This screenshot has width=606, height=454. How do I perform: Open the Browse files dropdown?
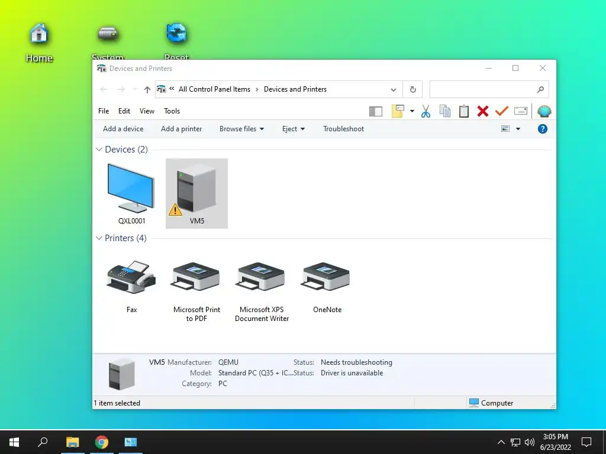(x=241, y=129)
